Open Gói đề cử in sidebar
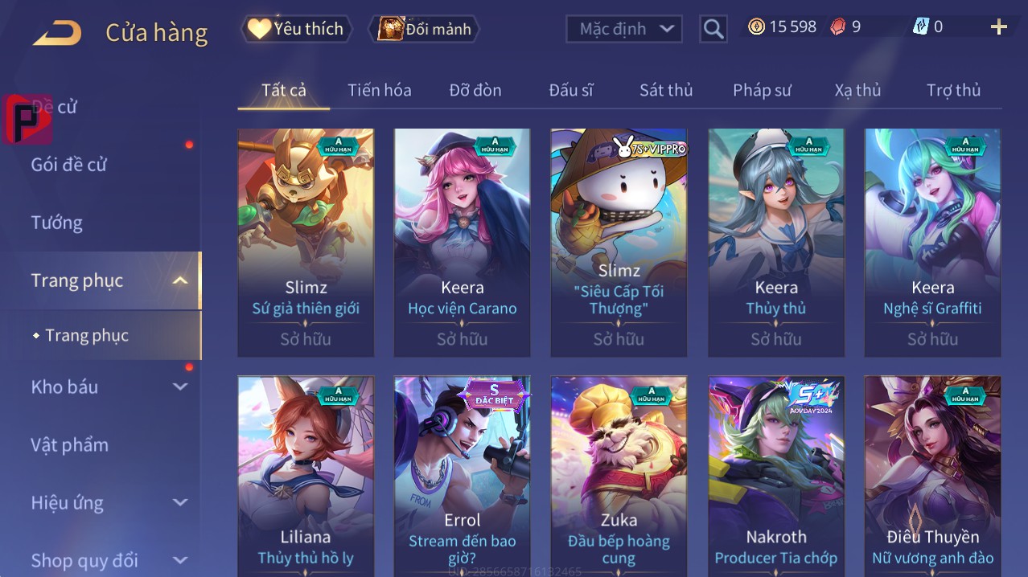The height and width of the screenshot is (577, 1028). 69,165
